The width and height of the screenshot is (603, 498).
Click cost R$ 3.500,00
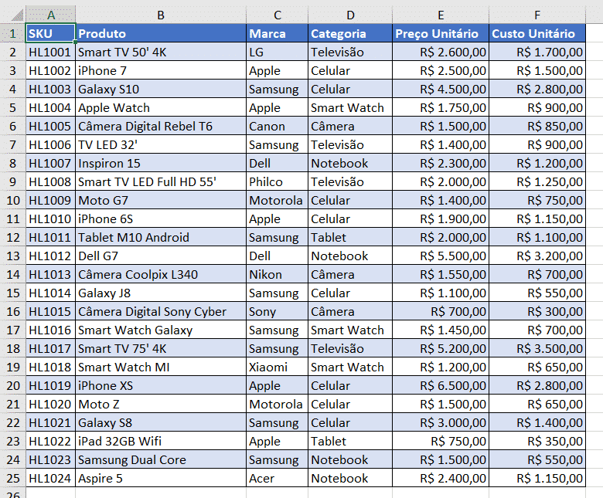tap(537, 348)
